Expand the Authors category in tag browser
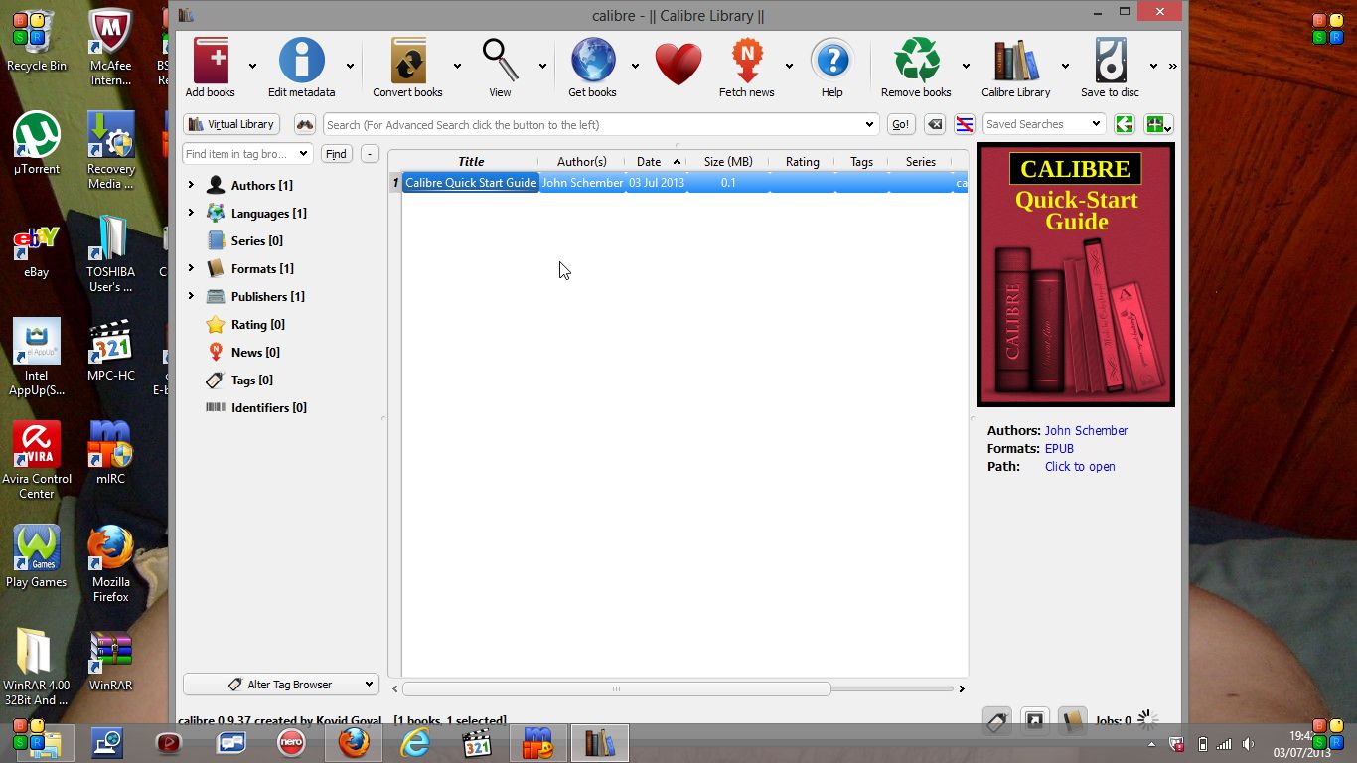 191,185
